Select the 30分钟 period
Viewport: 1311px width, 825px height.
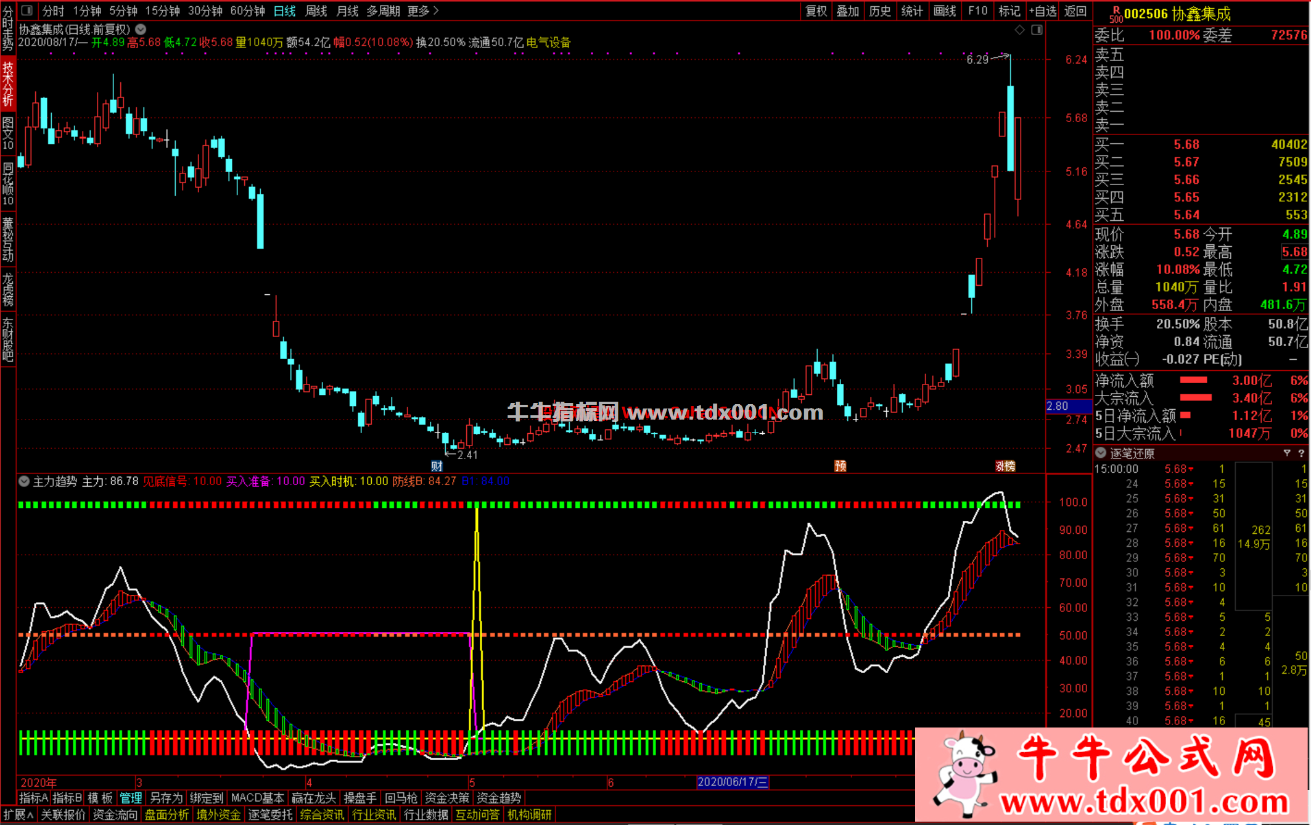[x=205, y=11]
